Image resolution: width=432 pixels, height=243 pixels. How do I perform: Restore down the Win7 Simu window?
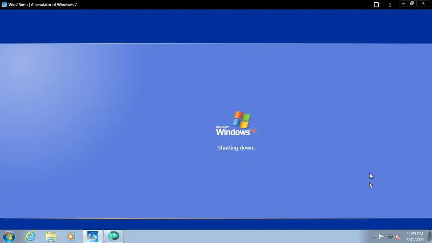(x=412, y=4)
